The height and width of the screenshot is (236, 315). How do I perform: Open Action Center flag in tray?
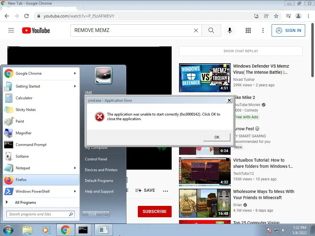pyautogui.click(x=269, y=230)
